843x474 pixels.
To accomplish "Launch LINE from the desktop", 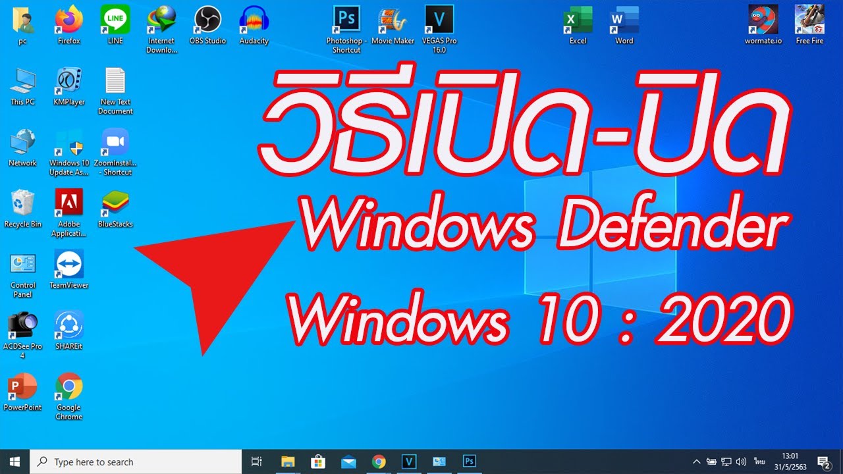I will pos(115,25).
